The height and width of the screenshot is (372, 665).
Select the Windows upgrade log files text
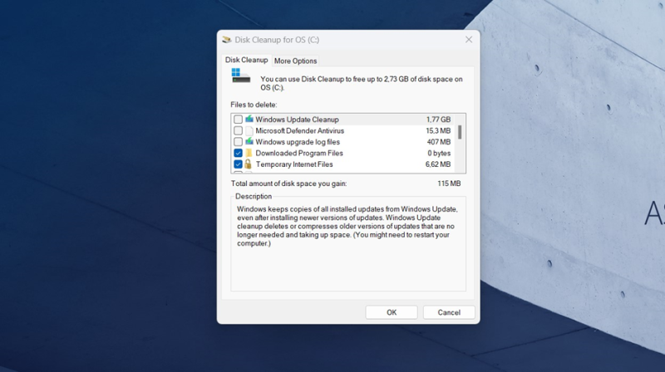tap(298, 141)
